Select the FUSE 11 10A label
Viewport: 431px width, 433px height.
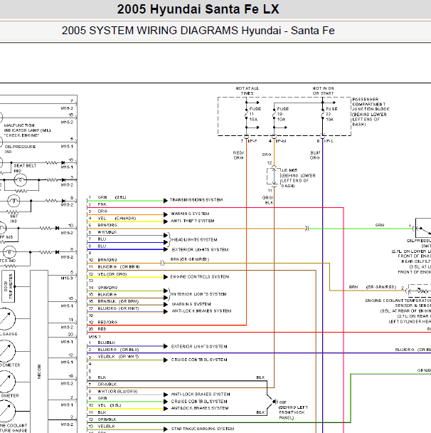pos(255,114)
